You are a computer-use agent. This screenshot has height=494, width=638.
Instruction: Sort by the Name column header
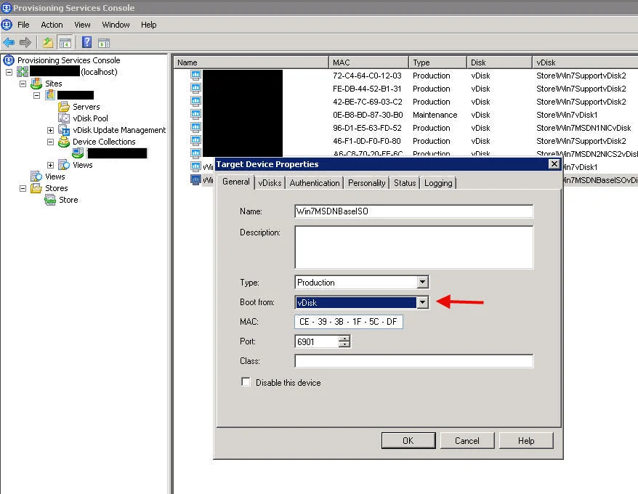[251, 62]
